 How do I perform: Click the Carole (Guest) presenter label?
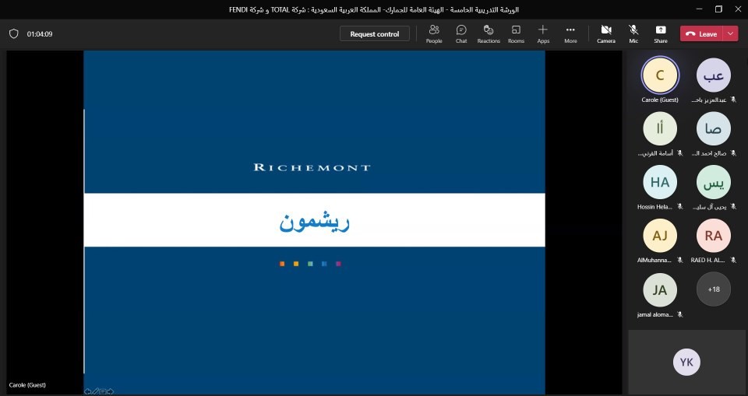[27, 385]
